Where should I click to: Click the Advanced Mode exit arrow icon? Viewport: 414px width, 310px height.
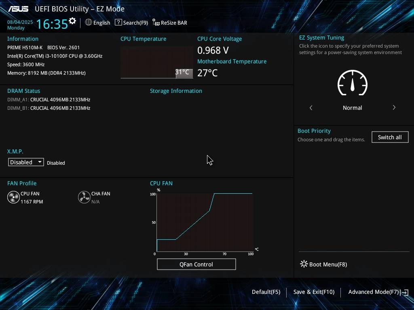(x=404, y=292)
